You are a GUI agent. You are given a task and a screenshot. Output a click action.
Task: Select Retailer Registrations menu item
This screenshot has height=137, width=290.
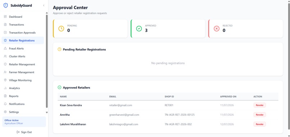pos(23,41)
